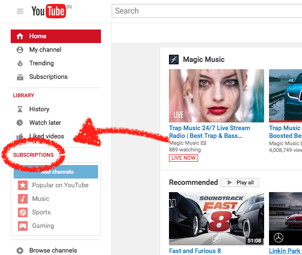Click the Home house icon
Image resolution: width=302 pixels, height=255 pixels.
pyautogui.click(x=20, y=36)
